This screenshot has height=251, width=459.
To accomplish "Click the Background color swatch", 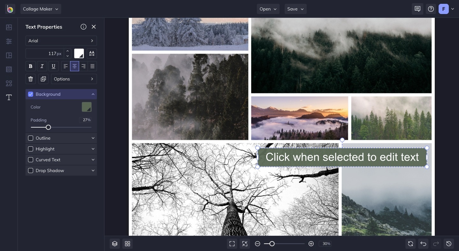I will [87, 107].
